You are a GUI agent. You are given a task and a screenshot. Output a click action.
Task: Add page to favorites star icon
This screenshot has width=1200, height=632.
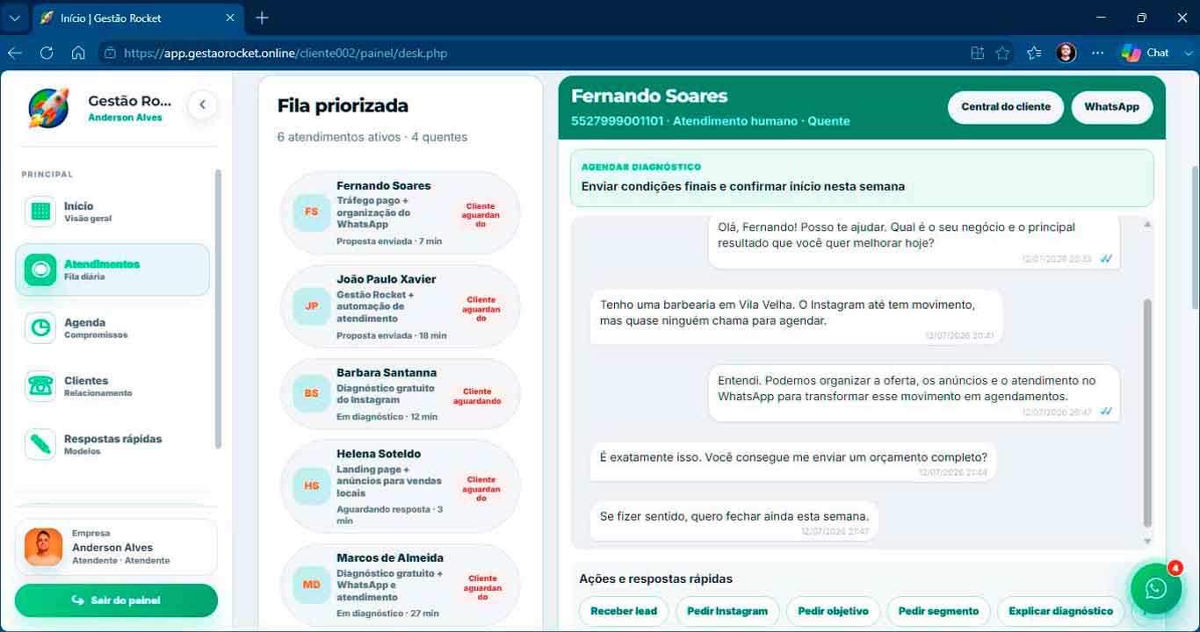pyautogui.click(x=1002, y=53)
